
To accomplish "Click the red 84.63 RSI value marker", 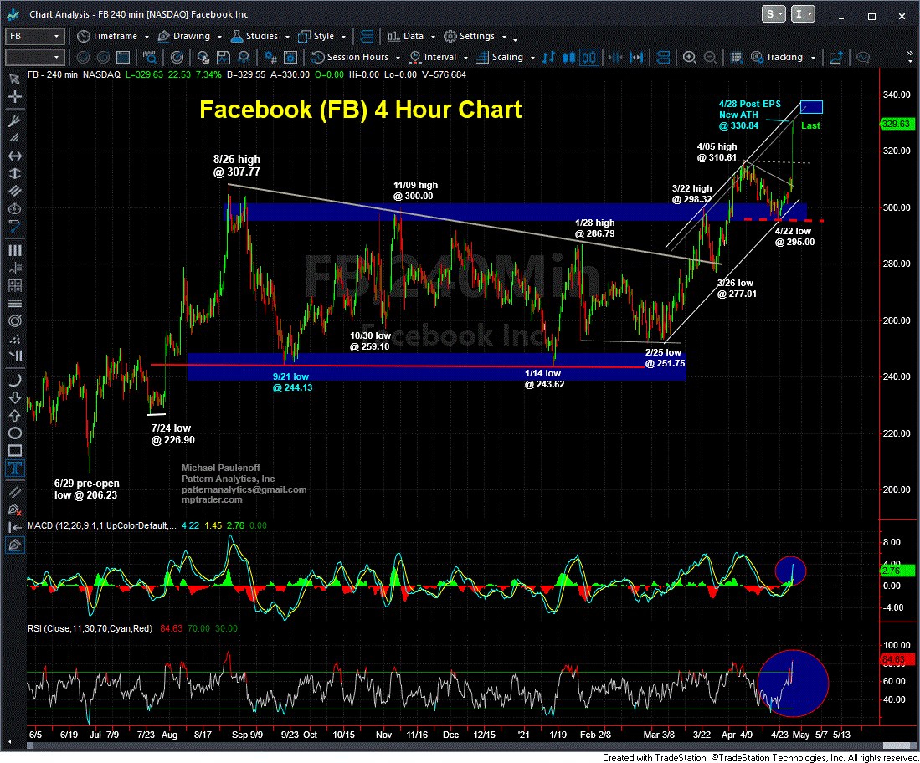I will pos(897,660).
